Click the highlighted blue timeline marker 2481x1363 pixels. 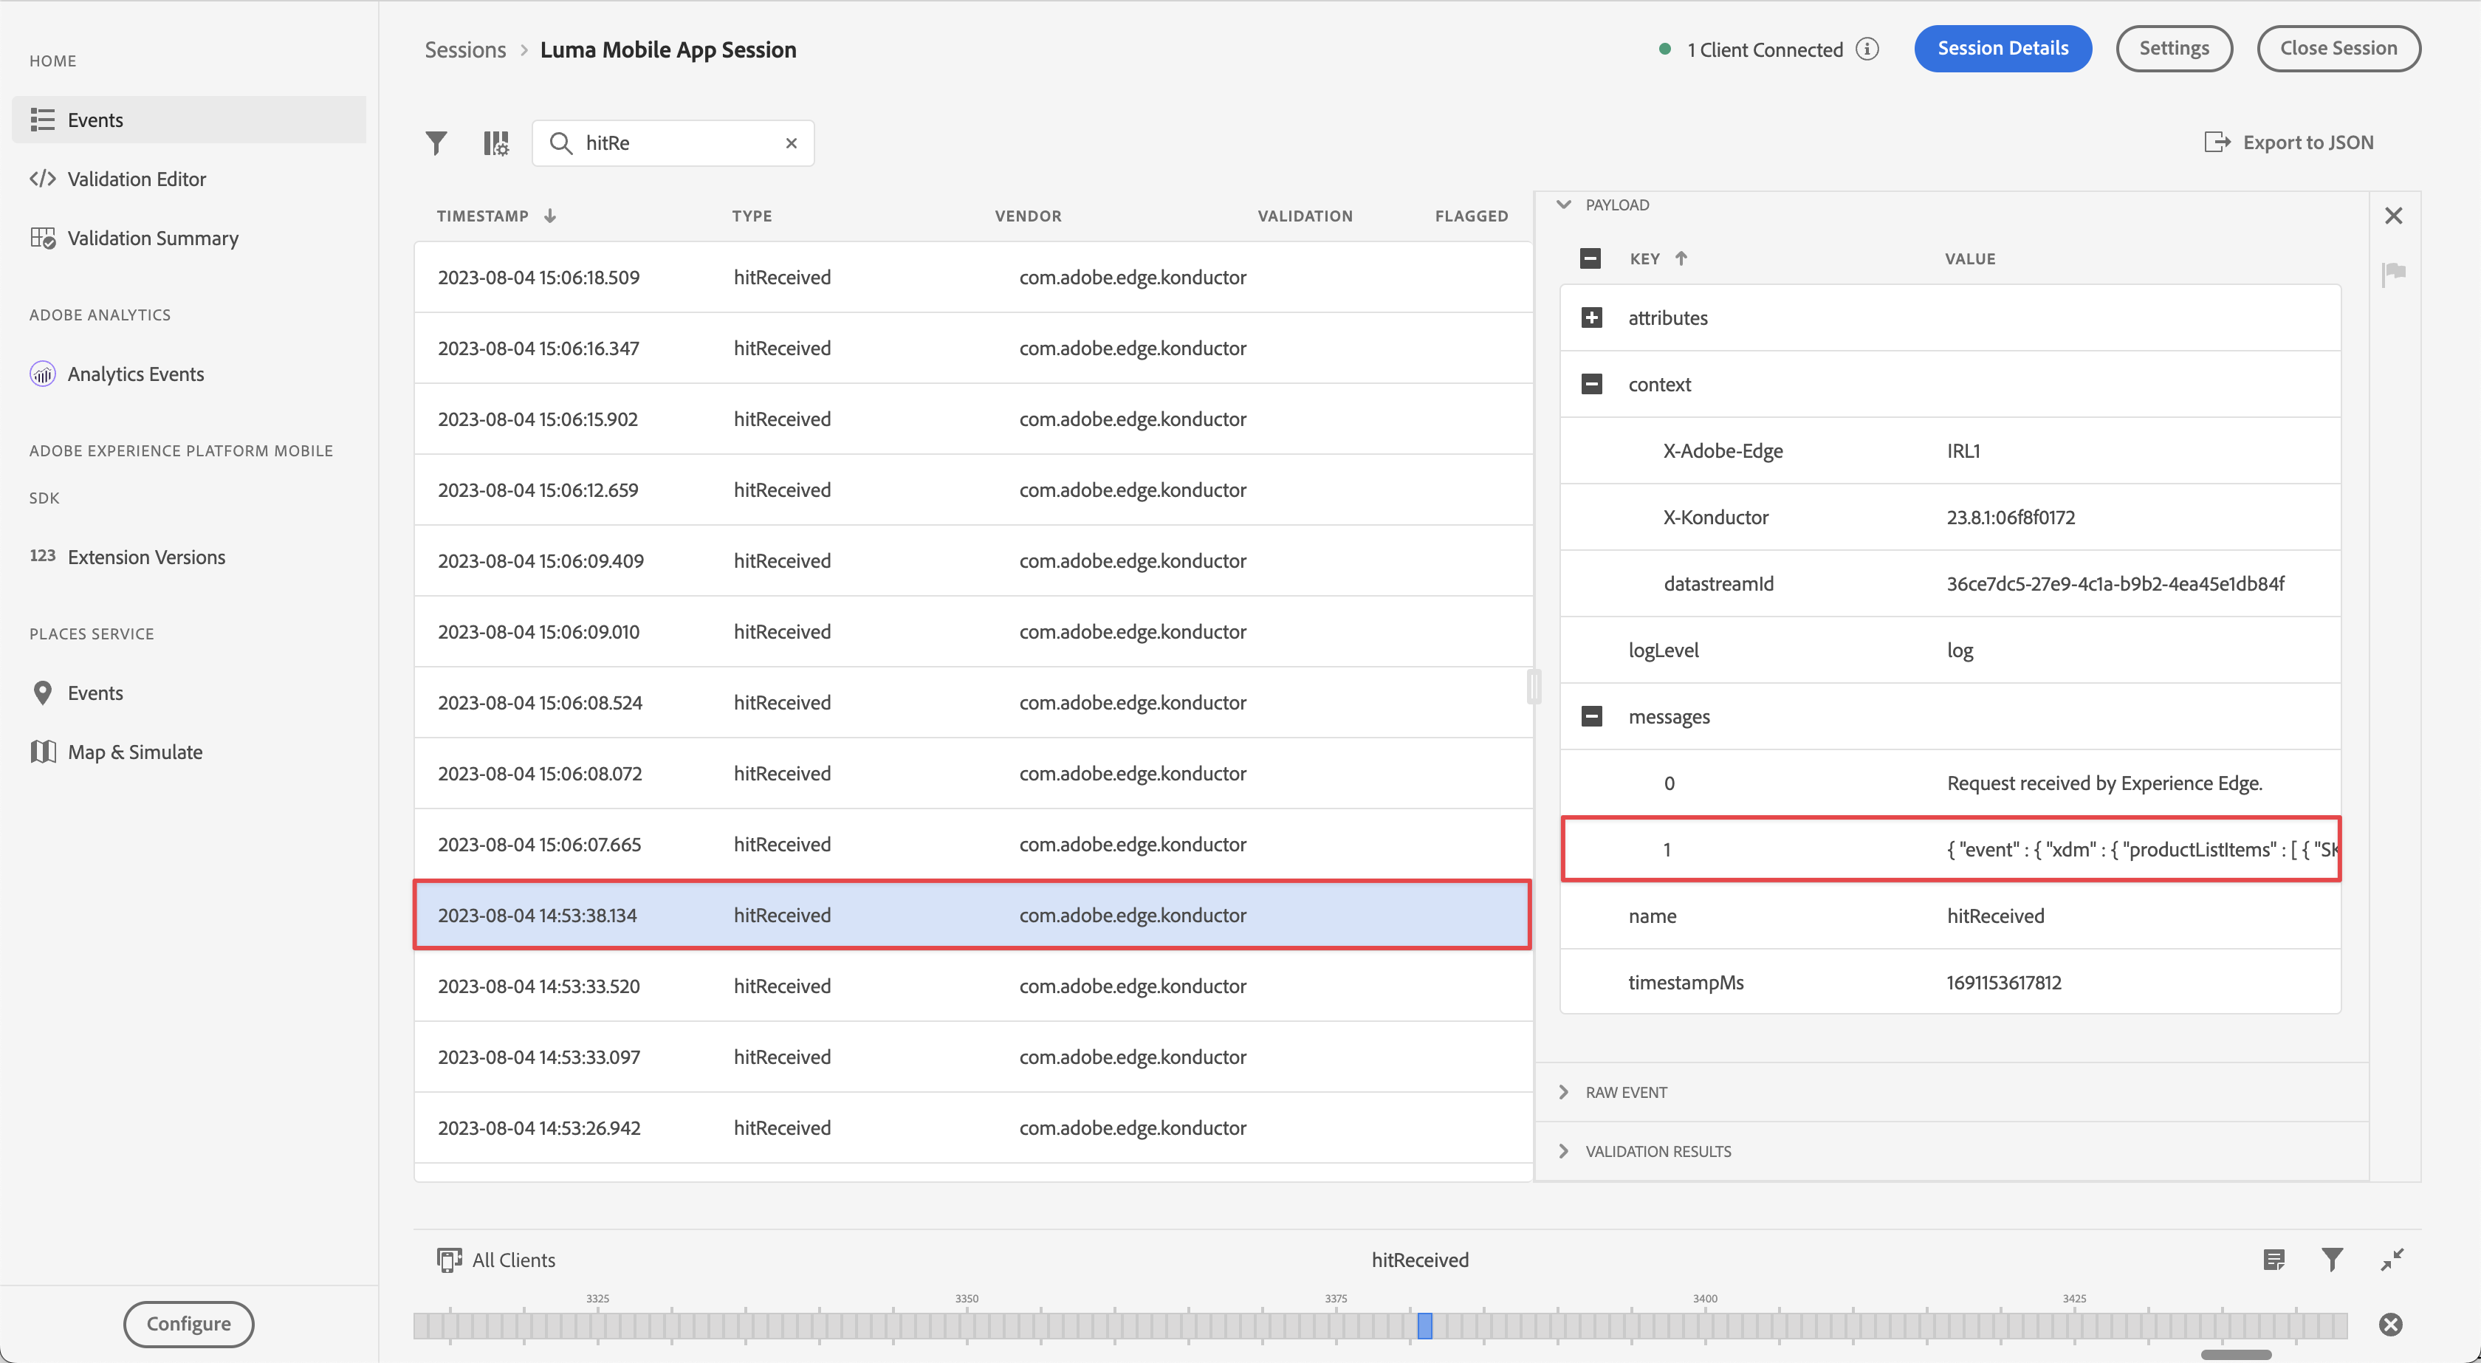[1424, 1325]
